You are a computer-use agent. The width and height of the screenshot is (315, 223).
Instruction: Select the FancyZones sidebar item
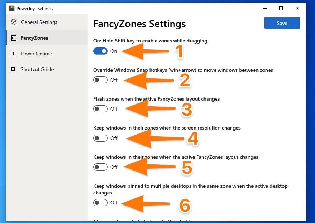pyautogui.click(x=47, y=38)
